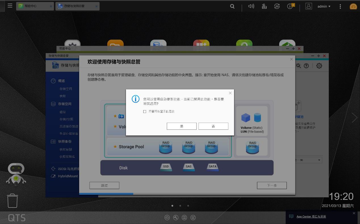Open background tasks stack icon
The width and height of the screenshot is (360, 224).
(x=264, y=6)
